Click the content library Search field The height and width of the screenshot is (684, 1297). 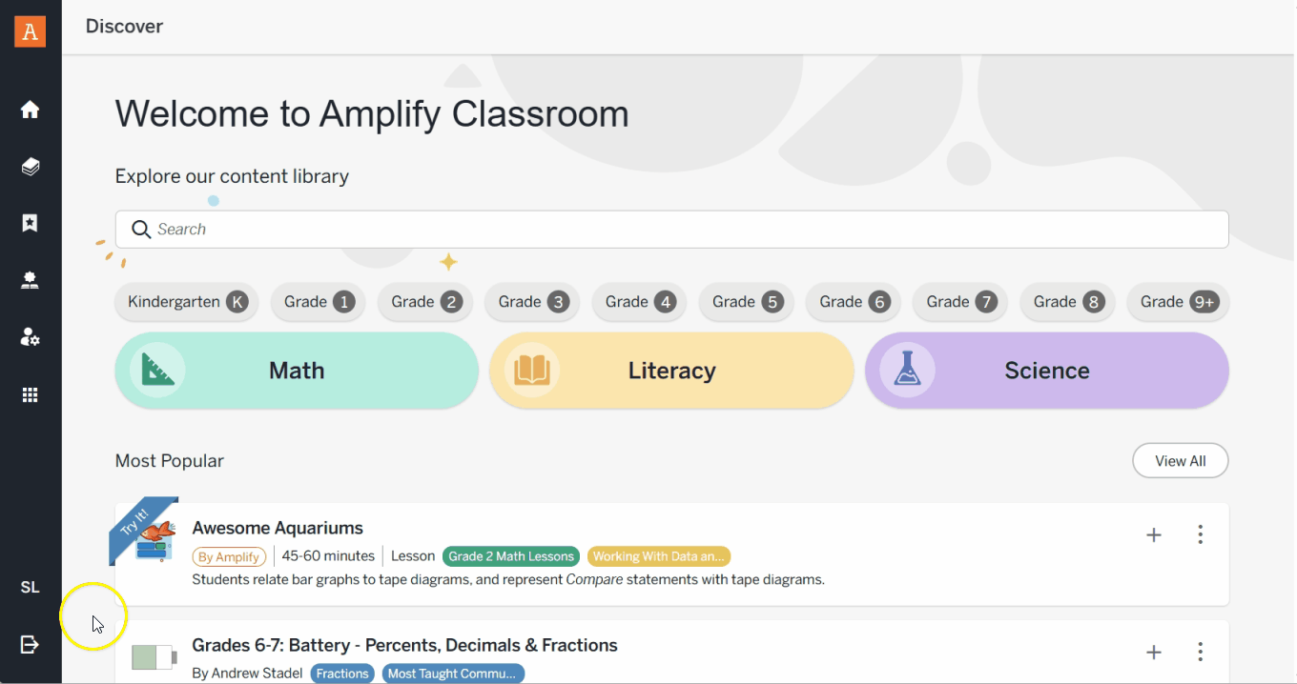[671, 230]
